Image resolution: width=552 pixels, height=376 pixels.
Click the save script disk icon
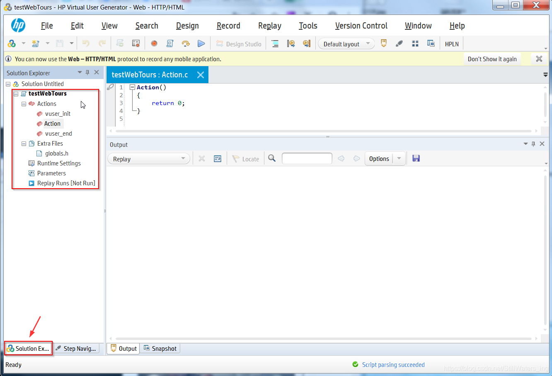[x=60, y=43]
